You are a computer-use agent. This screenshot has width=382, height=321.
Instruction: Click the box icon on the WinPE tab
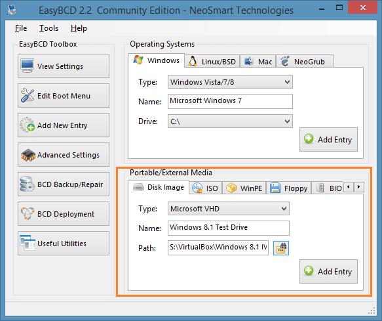coord(231,188)
